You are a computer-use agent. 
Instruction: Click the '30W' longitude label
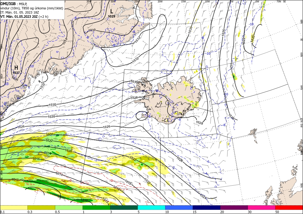(x=113, y=2)
